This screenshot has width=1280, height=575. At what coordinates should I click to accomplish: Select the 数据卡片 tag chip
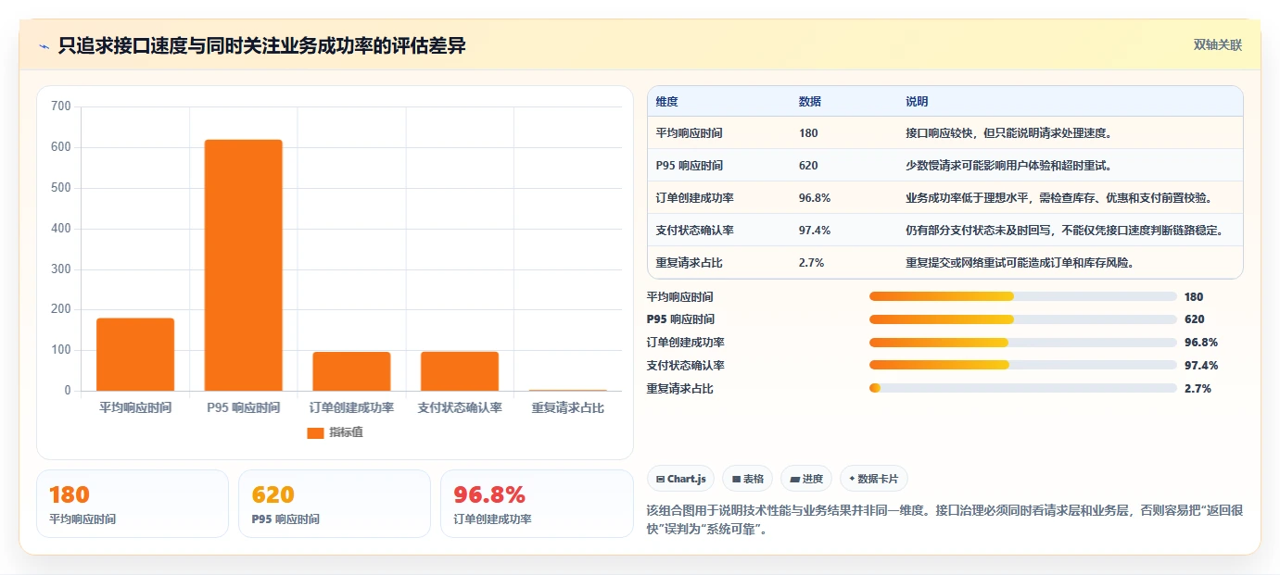coord(874,479)
